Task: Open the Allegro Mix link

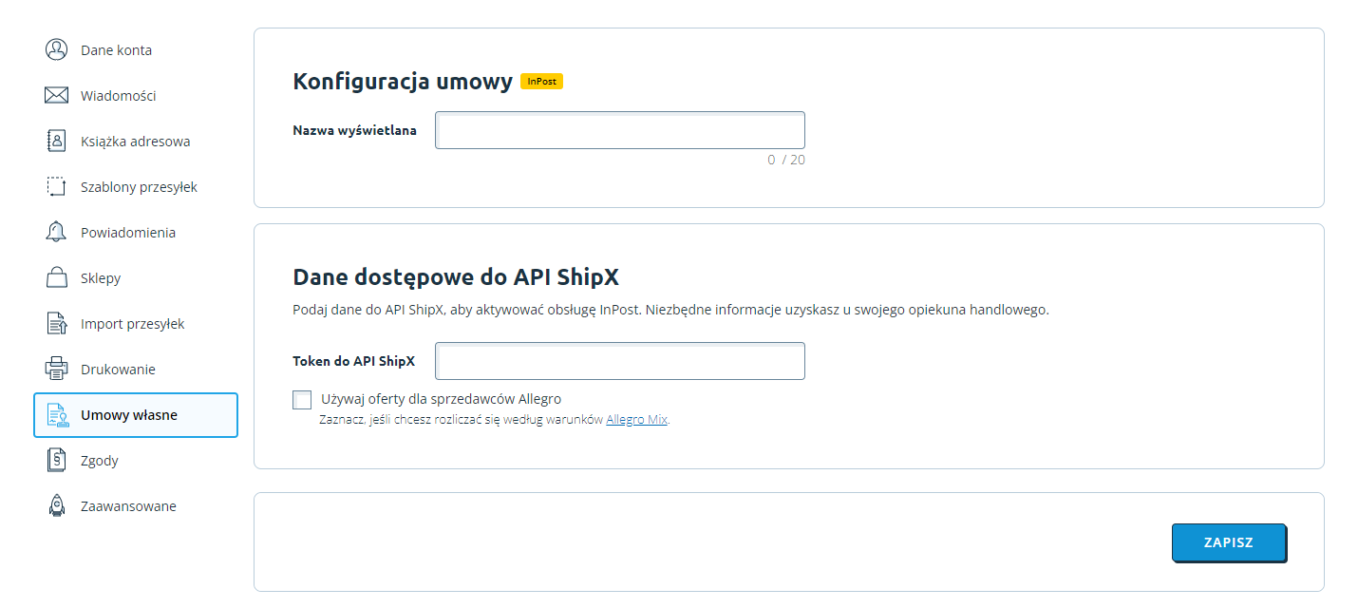Action: click(x=636, y=419)
